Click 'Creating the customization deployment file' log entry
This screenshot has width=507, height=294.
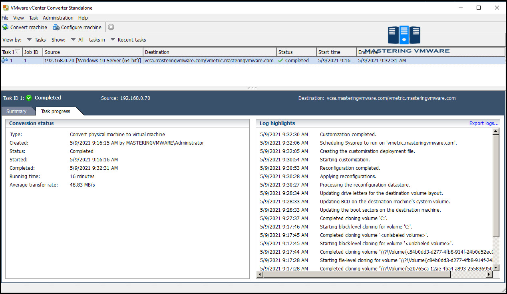tap(368, 151)
